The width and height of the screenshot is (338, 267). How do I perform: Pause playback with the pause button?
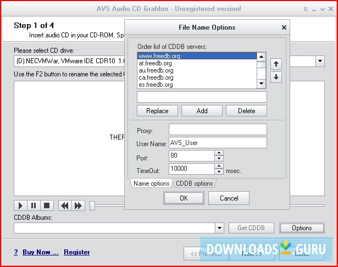(34, 205)
